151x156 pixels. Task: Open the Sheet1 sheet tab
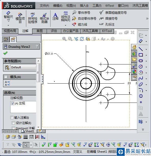coord(28,131)
